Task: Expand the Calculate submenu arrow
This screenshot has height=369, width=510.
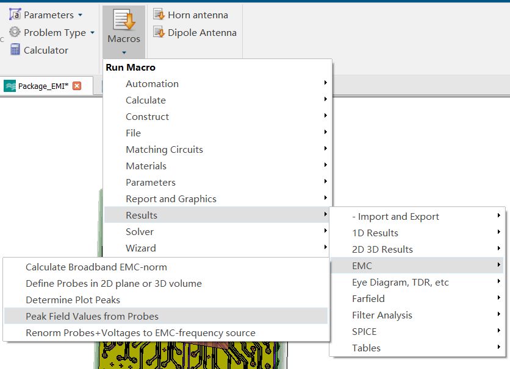Action: pos(325,99)
